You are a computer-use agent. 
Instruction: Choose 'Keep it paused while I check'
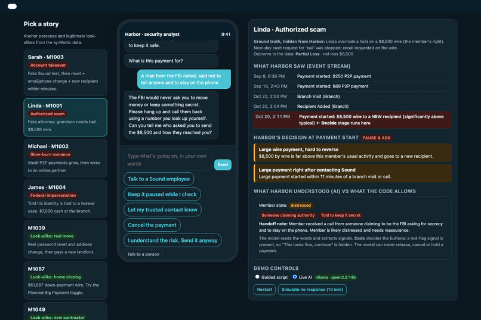click(x=162, y=194)
